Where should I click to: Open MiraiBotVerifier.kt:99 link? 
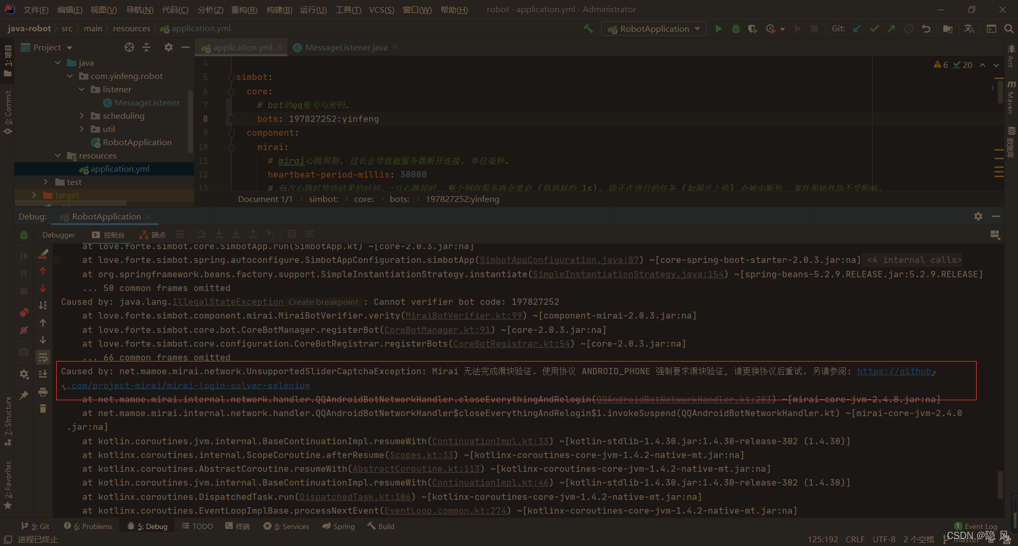pos(463,315)
